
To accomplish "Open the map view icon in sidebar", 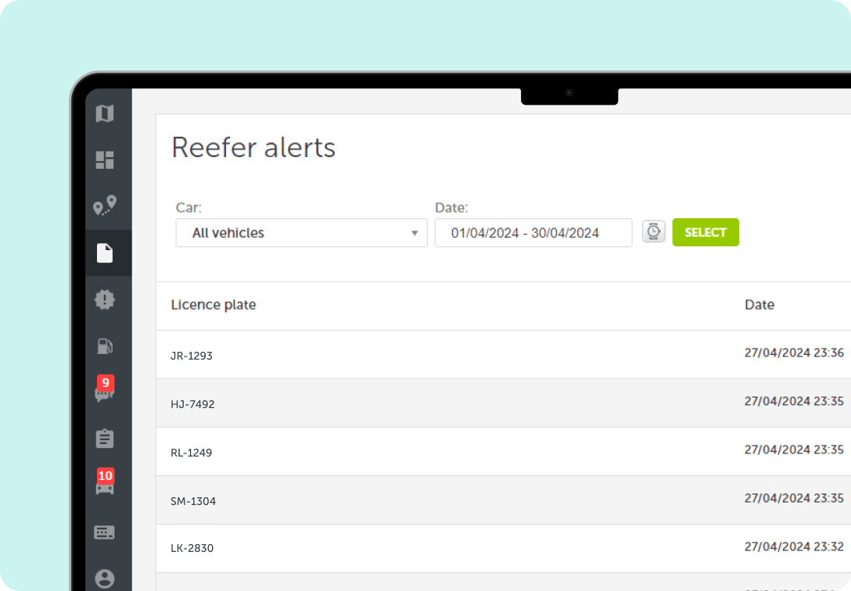I will (105, 113).
